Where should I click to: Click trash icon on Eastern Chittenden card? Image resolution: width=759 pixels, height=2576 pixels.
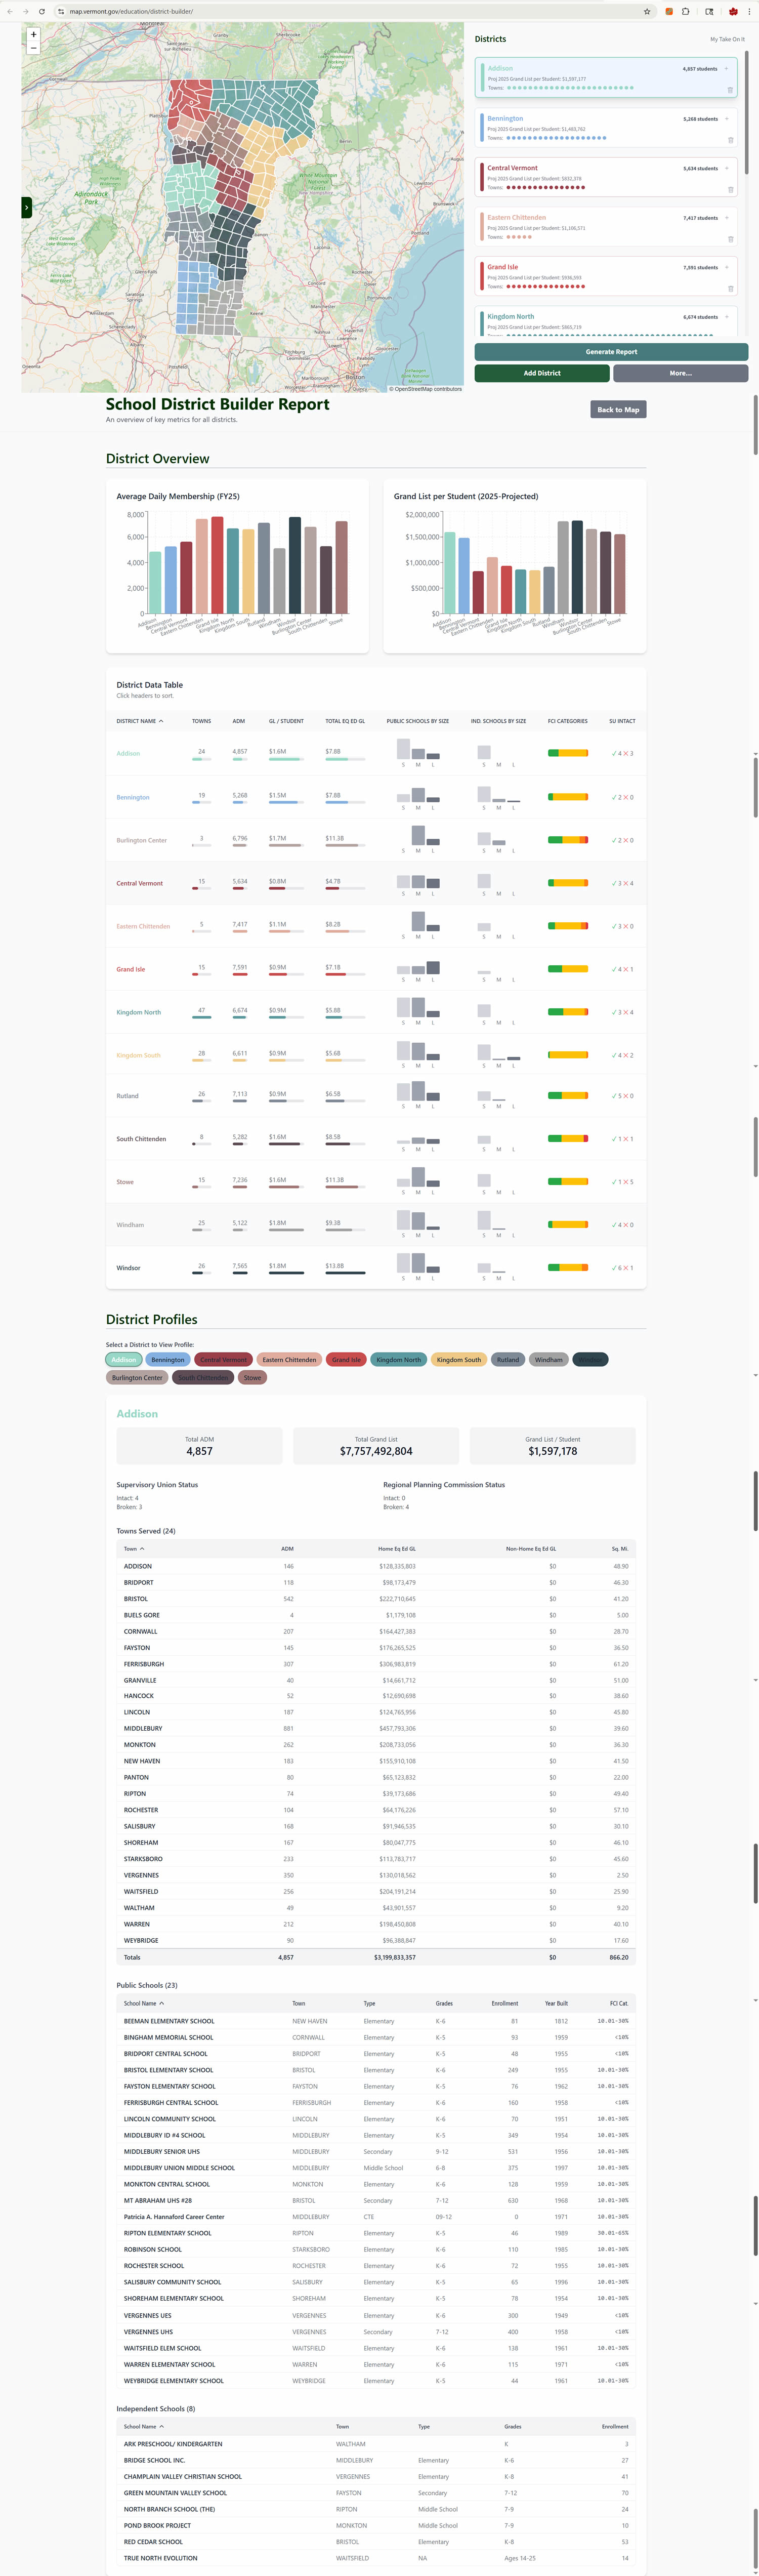[x=730, y=239]
